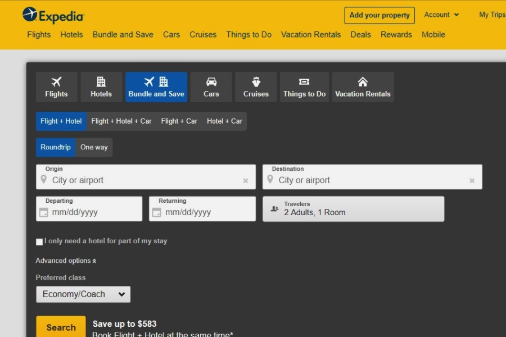The width and height of the screenshot is (506, 337).
Task: Select the Vacation Rentals house tab
Action: tap(363, 87)
